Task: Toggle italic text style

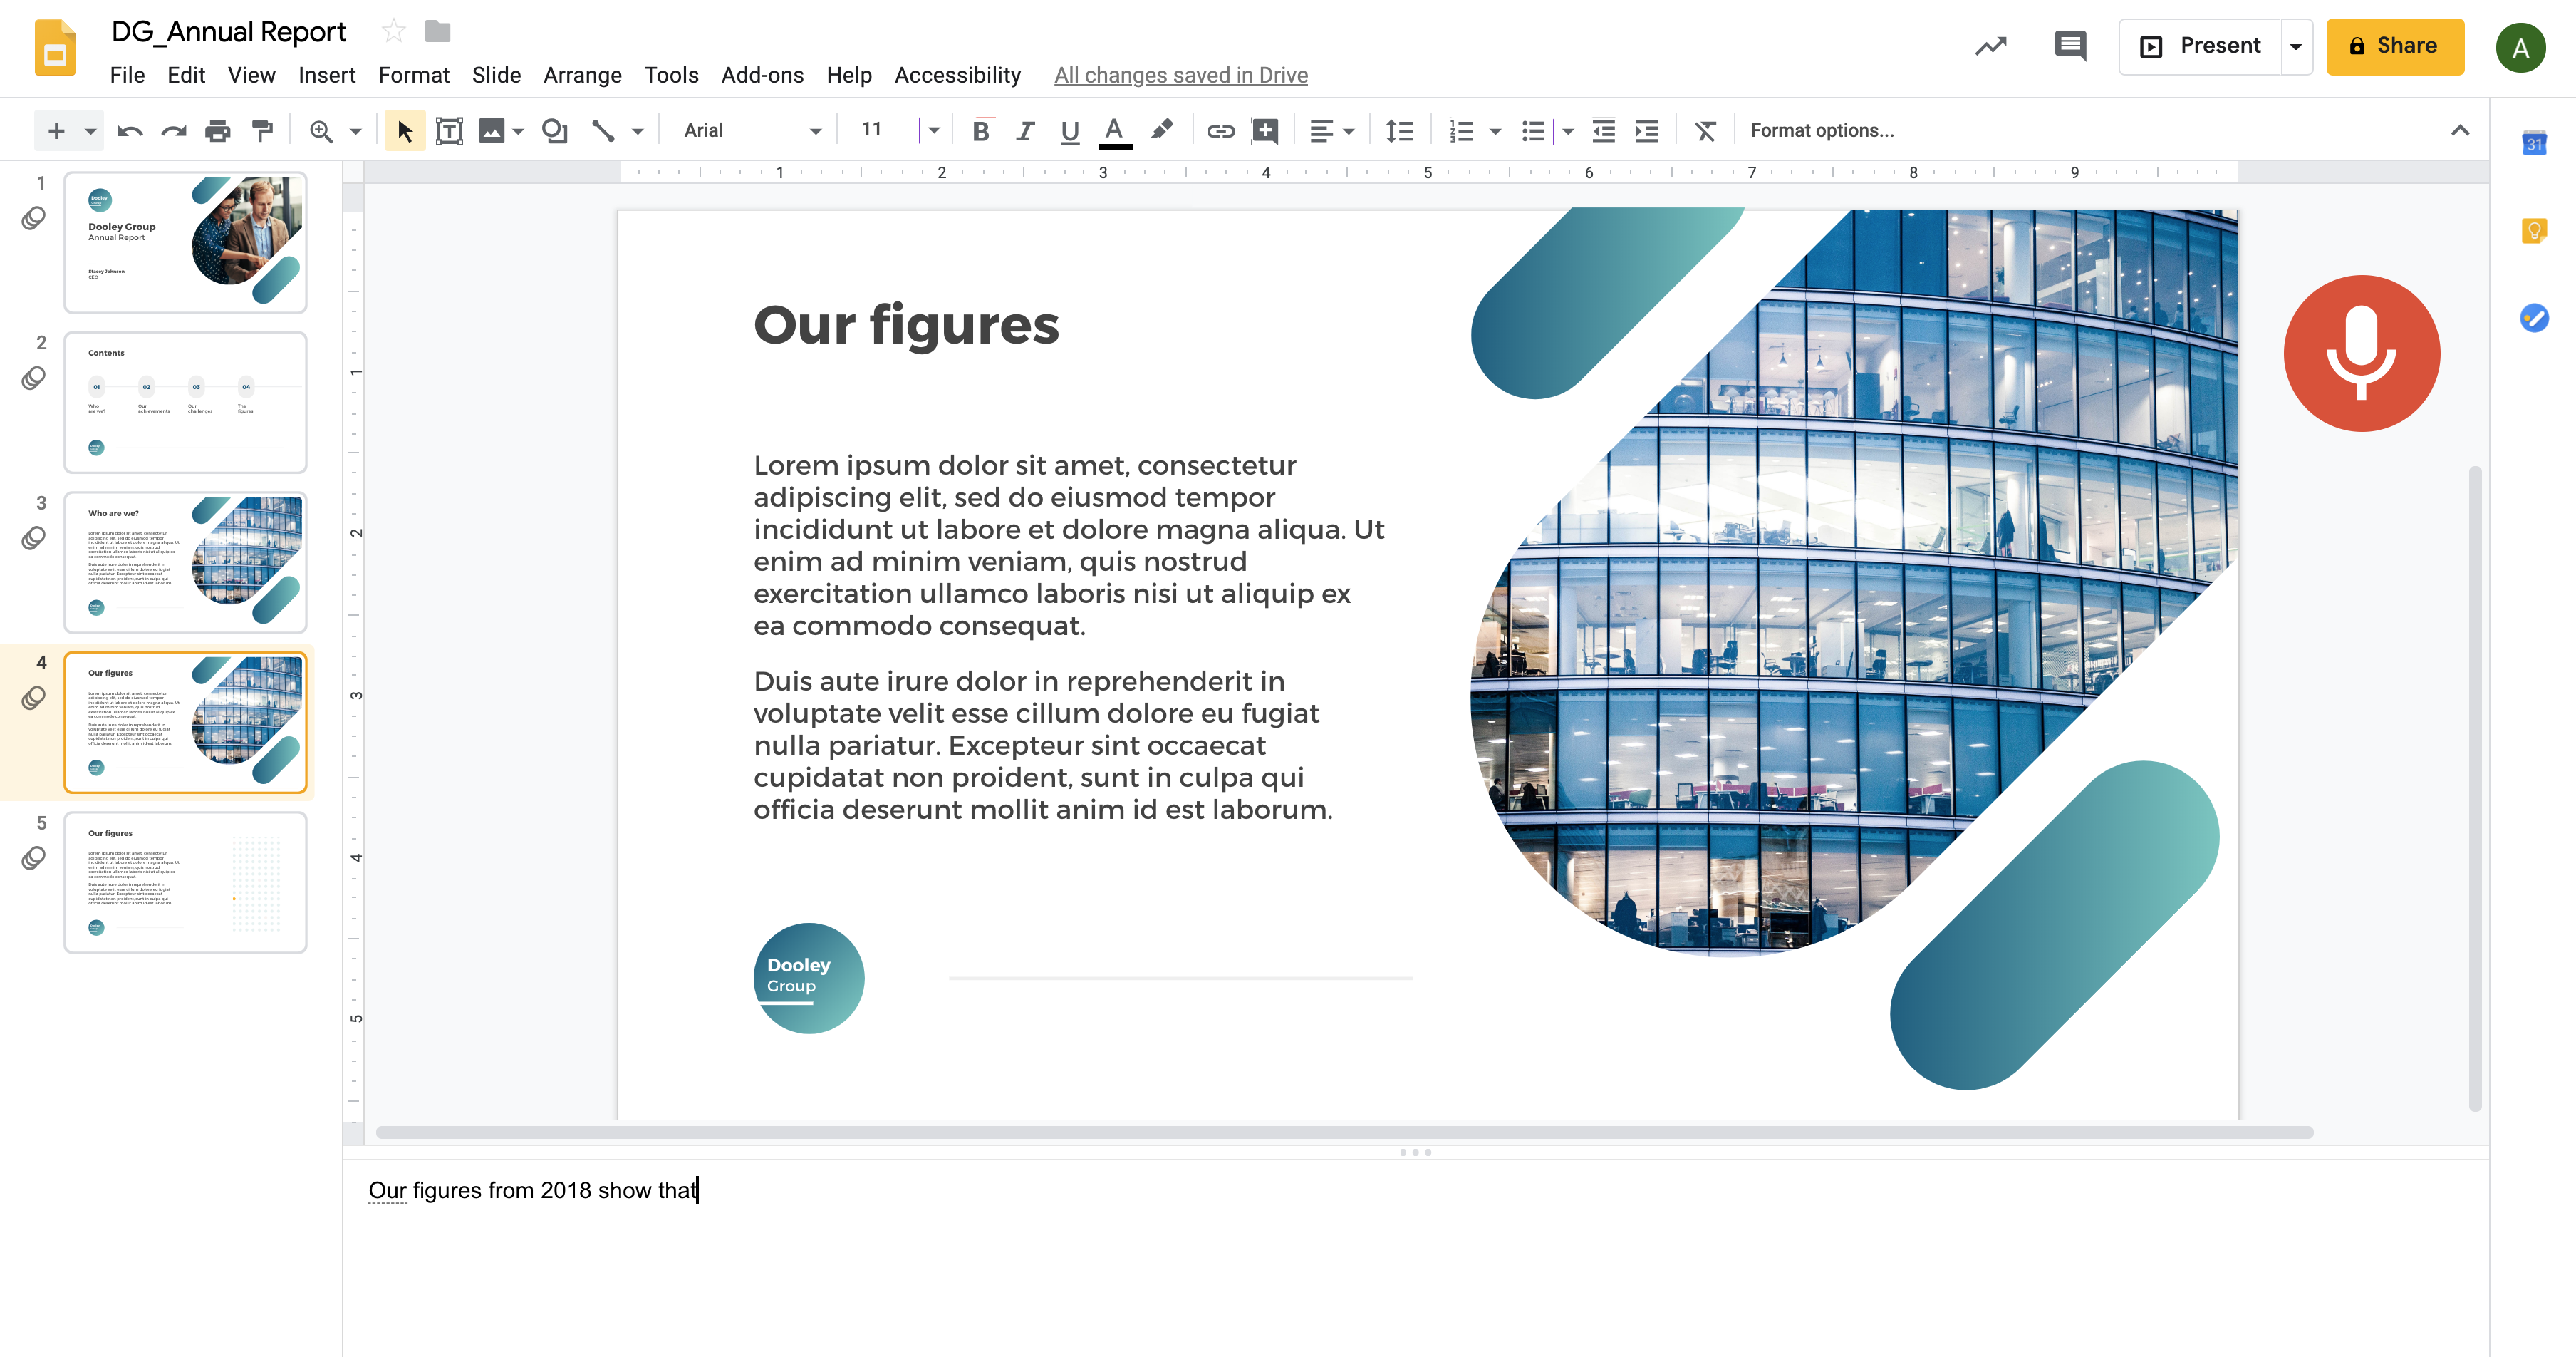Action: 1025,131
